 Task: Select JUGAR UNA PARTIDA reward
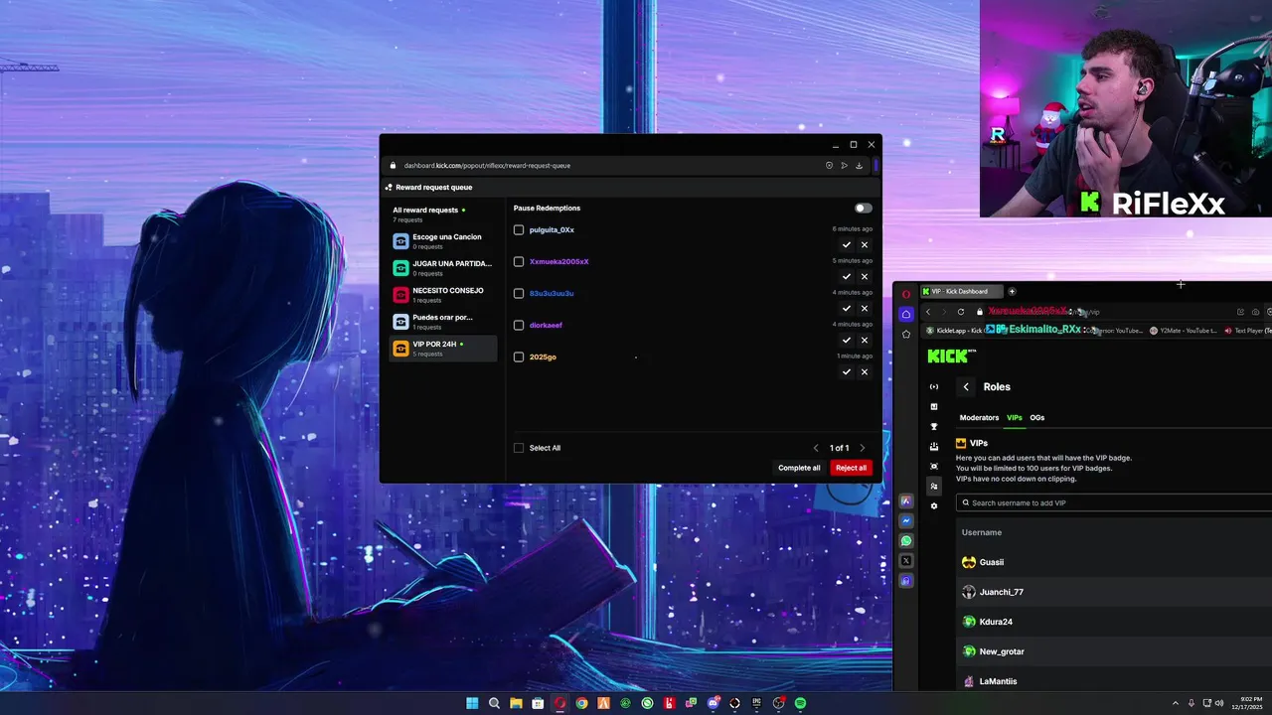[x=442, y=268]
